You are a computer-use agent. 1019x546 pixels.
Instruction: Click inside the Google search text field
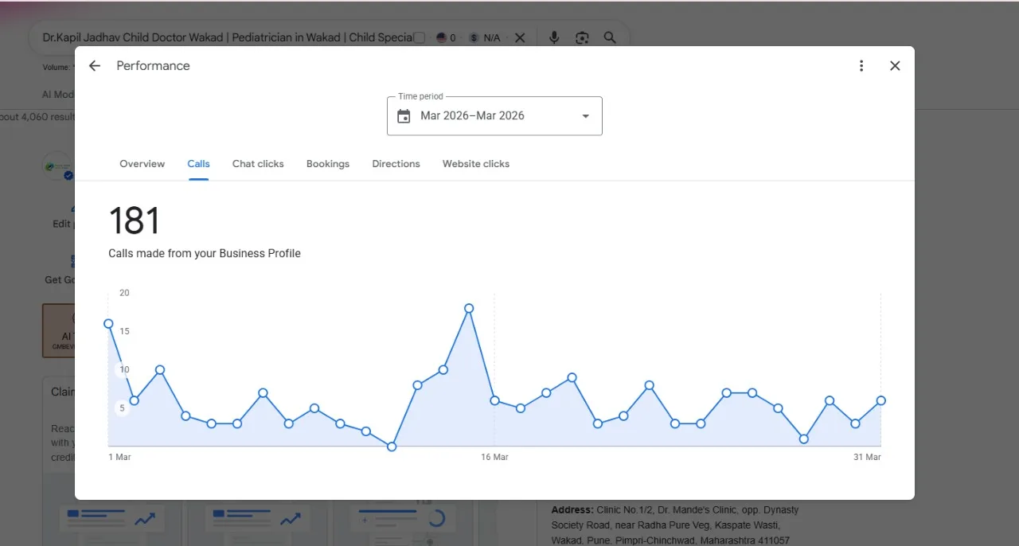[227, 37]
